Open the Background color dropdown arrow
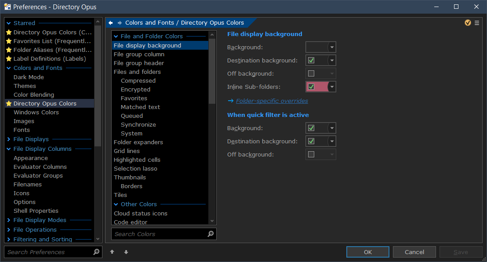Screen dimensions: 487x262 tap(332, 47)
